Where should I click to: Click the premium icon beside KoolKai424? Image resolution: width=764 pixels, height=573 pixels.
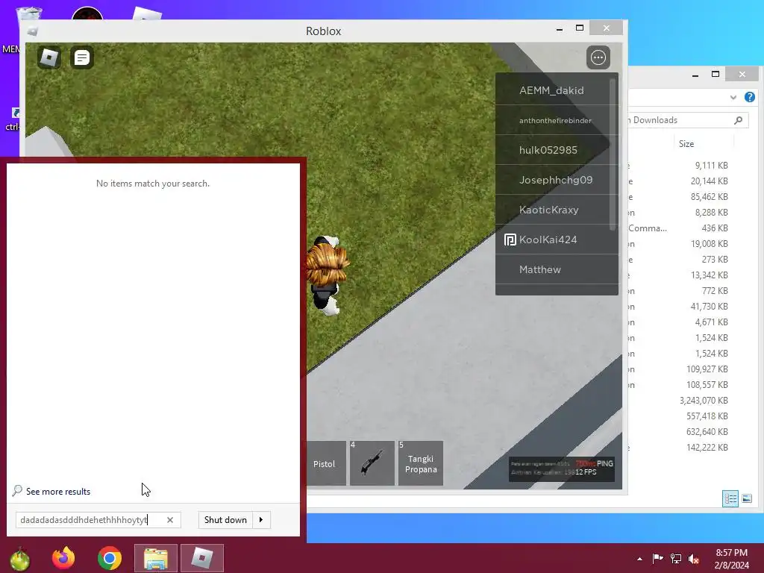click(x=510, y=239)
